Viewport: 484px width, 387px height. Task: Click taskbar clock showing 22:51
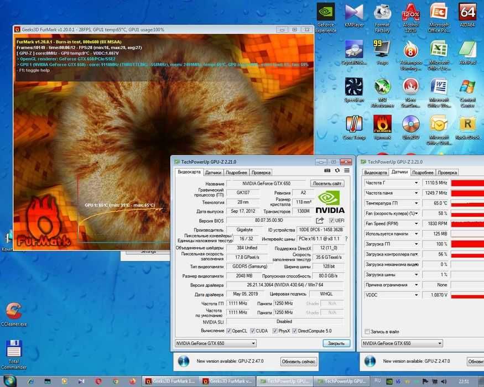464,381
